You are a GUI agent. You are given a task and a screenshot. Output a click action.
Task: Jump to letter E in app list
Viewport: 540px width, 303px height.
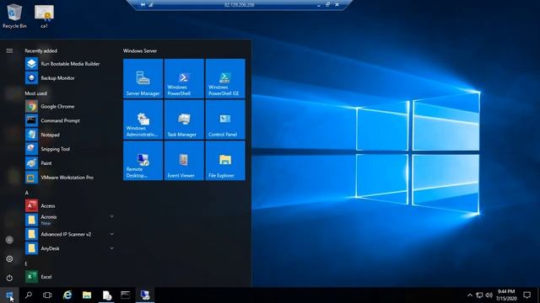(x=26, y=263)
